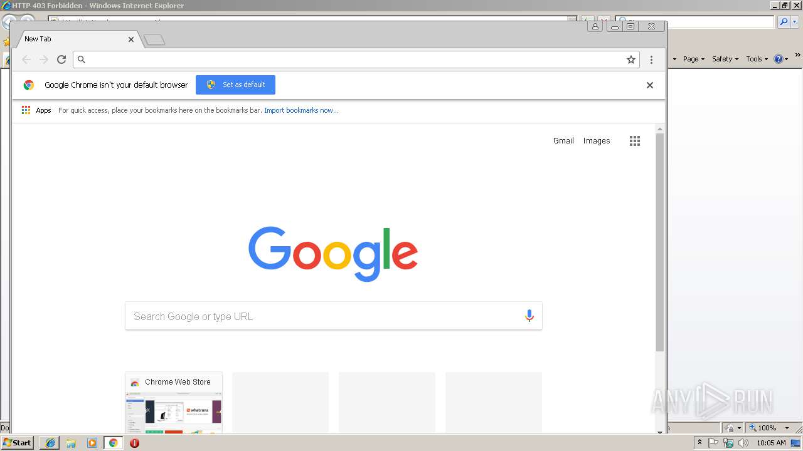Viewport: 803px width, 451px height.
Task: Click the taskbar clock showing 10:05 AM
Action: pos(771,443)
